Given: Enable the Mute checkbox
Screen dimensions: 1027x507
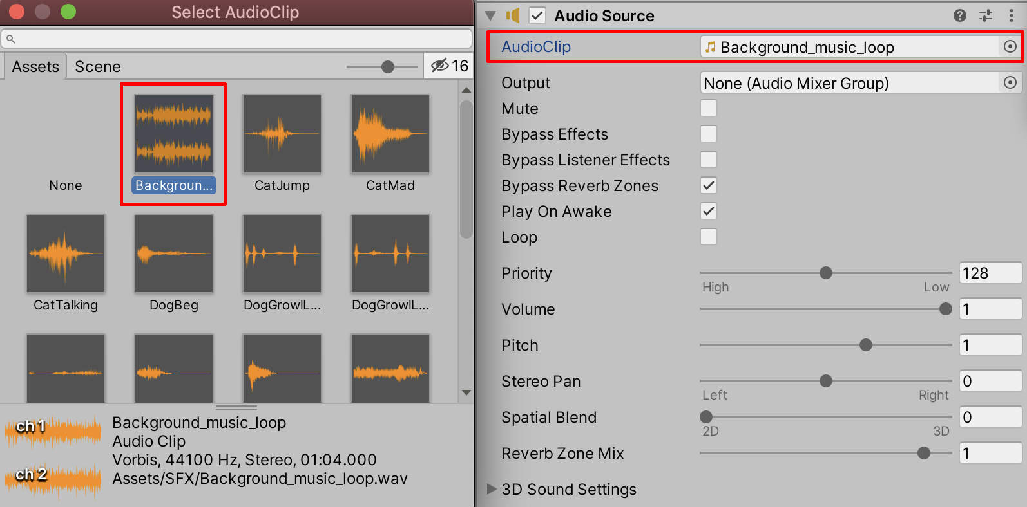Looking at the screenshot, I should 709,108.
